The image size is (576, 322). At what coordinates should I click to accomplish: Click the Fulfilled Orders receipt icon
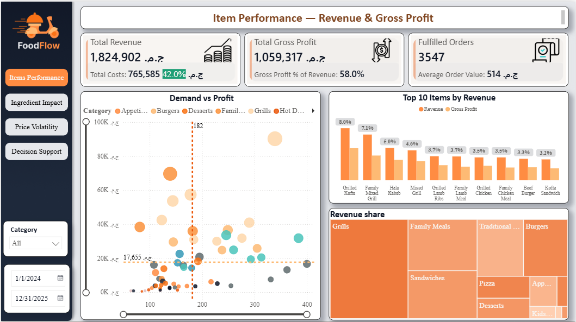click(546, 50)
